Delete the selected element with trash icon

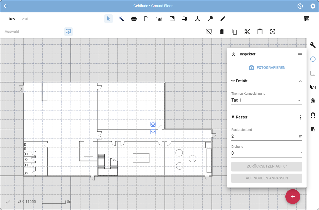click(x=222, y=32)
